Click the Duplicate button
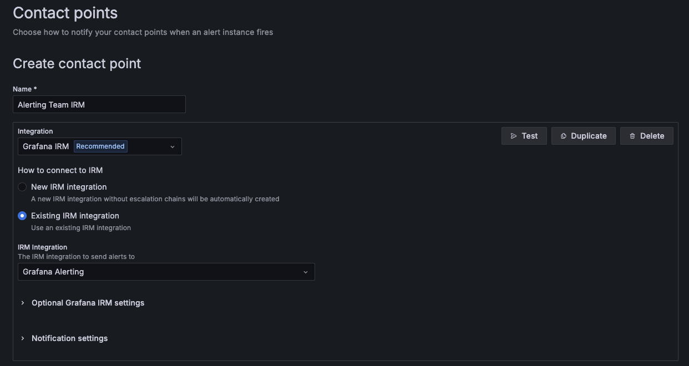Screen dimensions: 689x366 tap(583, 135)
